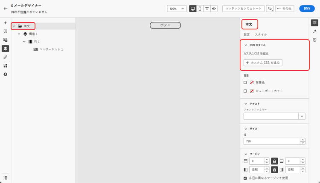Screen dimensions: 320x183
Task: Click the 列 1 columns icon in tree
Action: pos(30,42)
